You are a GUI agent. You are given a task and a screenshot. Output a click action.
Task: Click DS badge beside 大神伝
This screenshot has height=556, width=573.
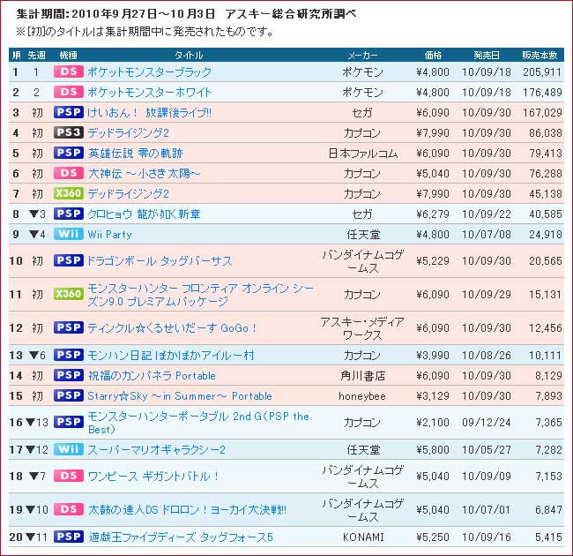69,173
